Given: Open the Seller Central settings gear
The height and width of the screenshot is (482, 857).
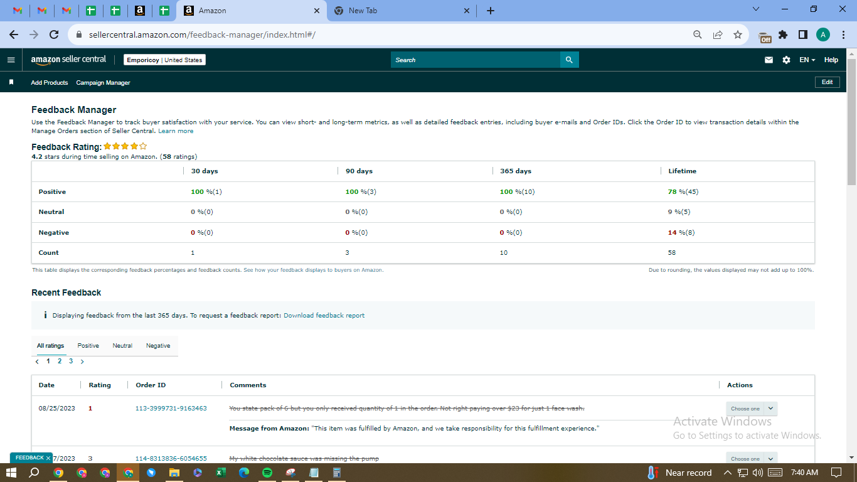Looking at the screenshot, I should (787, 60).
